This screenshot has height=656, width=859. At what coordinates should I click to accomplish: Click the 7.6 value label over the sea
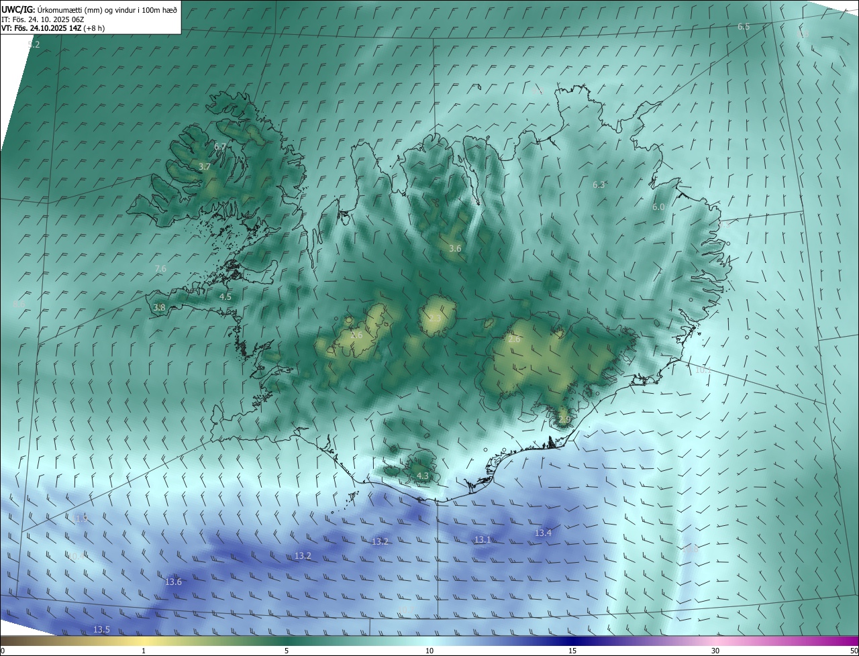160,268
